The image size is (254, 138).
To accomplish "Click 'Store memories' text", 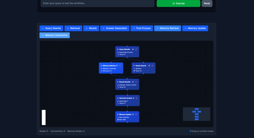I will (124, 117).
